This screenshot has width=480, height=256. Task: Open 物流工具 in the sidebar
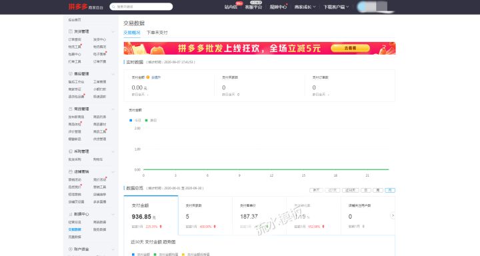(75, 47)
